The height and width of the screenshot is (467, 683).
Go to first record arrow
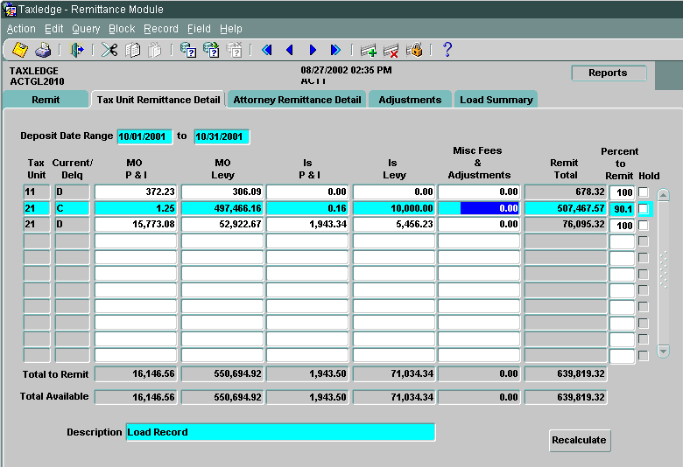coord(267,50)
